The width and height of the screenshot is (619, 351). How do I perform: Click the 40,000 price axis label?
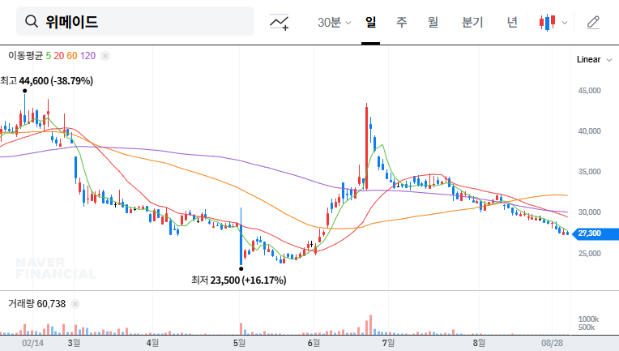[x=589, y=131]
